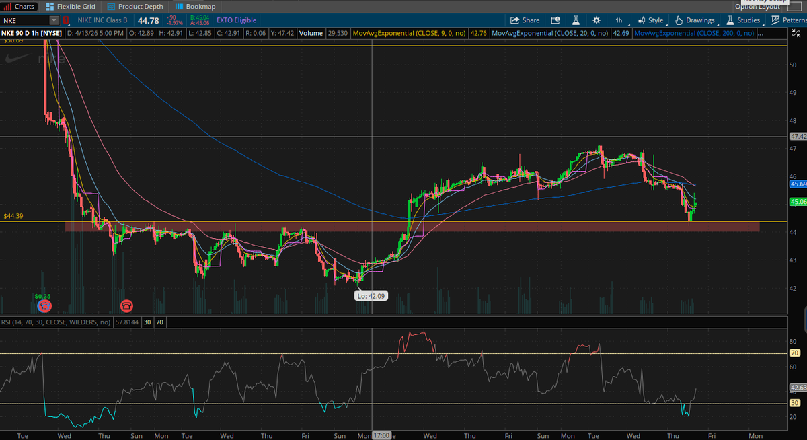Click the $44.39 price level label
Image resolution: width=807 pixels, height=440 pixels.
[x=13, y=216]
